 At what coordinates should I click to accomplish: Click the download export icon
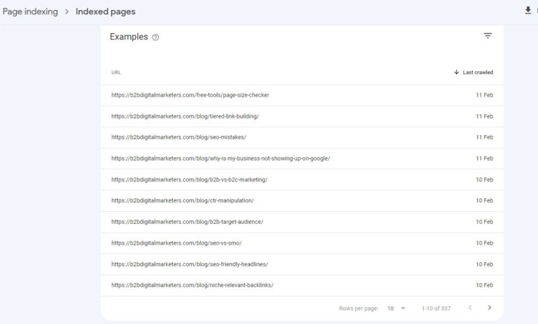pos(528,11)
